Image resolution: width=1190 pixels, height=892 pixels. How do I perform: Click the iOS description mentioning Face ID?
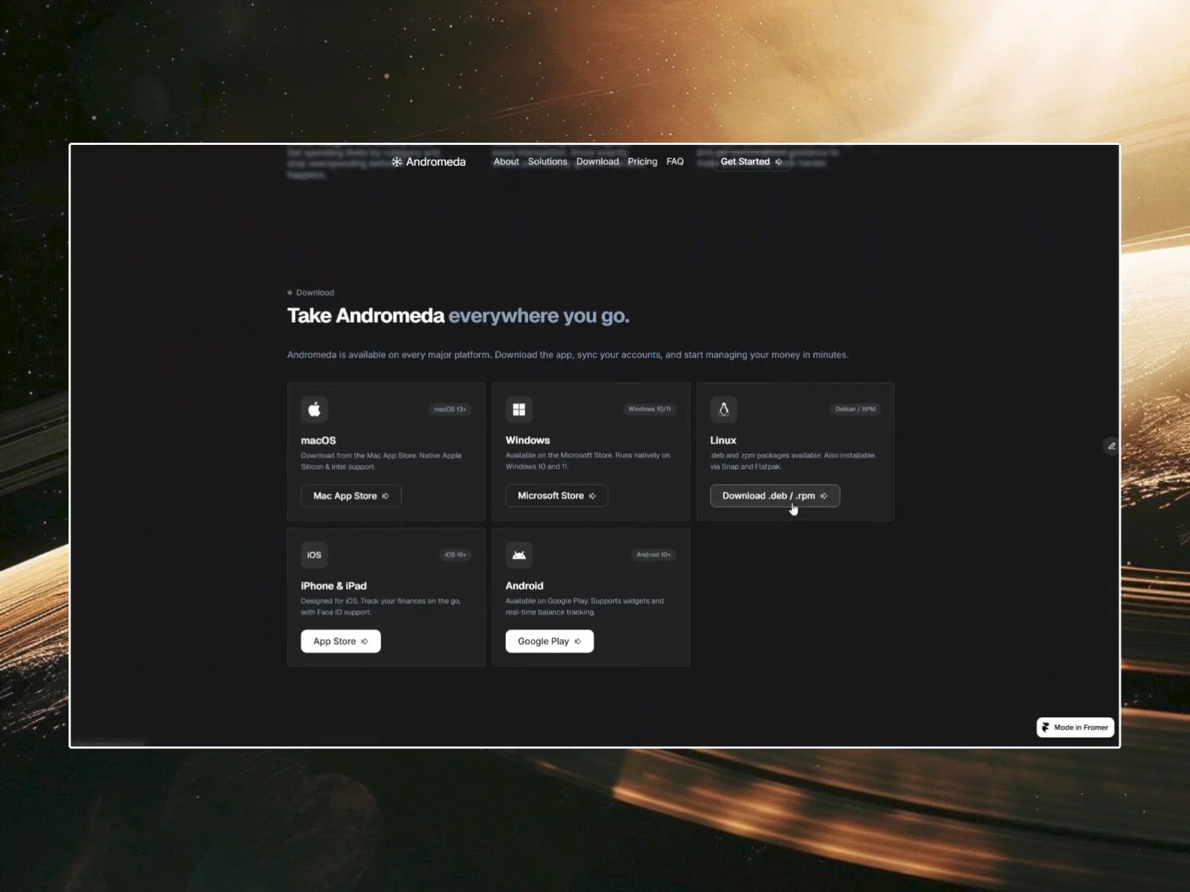(381, 607)
